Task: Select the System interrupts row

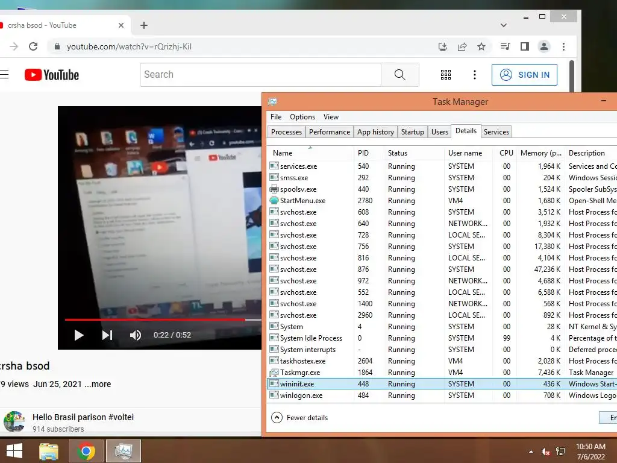Action: tap(442, 349)
